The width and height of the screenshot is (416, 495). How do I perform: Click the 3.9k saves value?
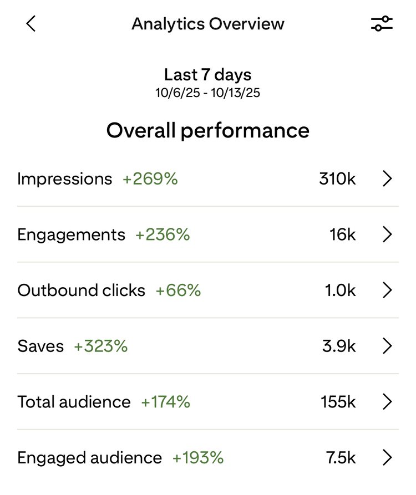coord(338,346)
